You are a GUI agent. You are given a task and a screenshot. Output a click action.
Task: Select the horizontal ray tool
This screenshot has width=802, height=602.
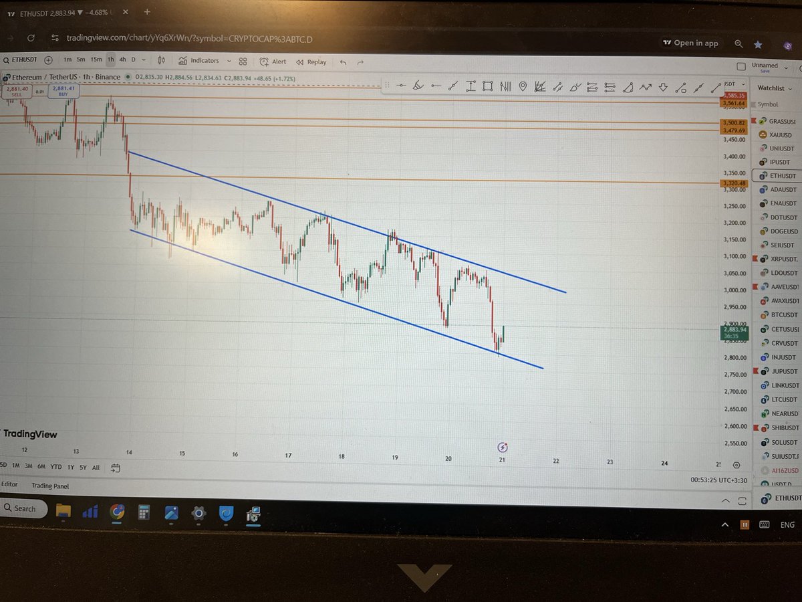click(x=436, y=86)
